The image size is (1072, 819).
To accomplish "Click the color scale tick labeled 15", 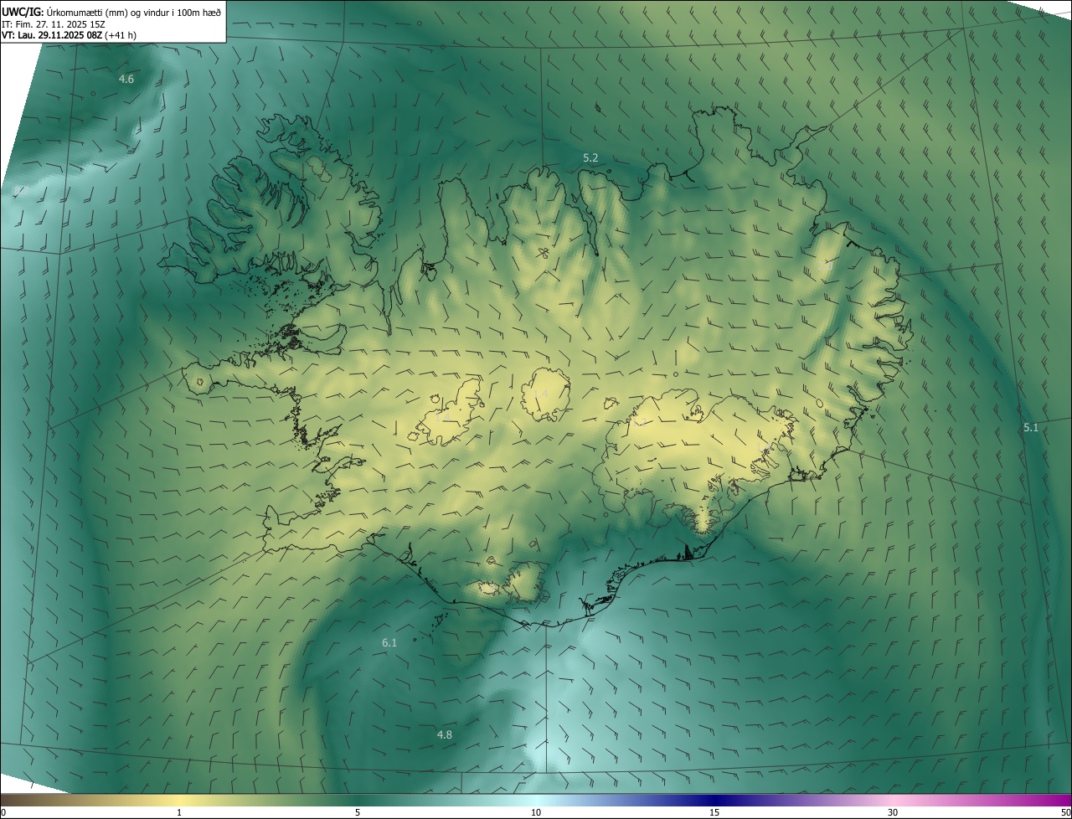I will click(714, 812).
